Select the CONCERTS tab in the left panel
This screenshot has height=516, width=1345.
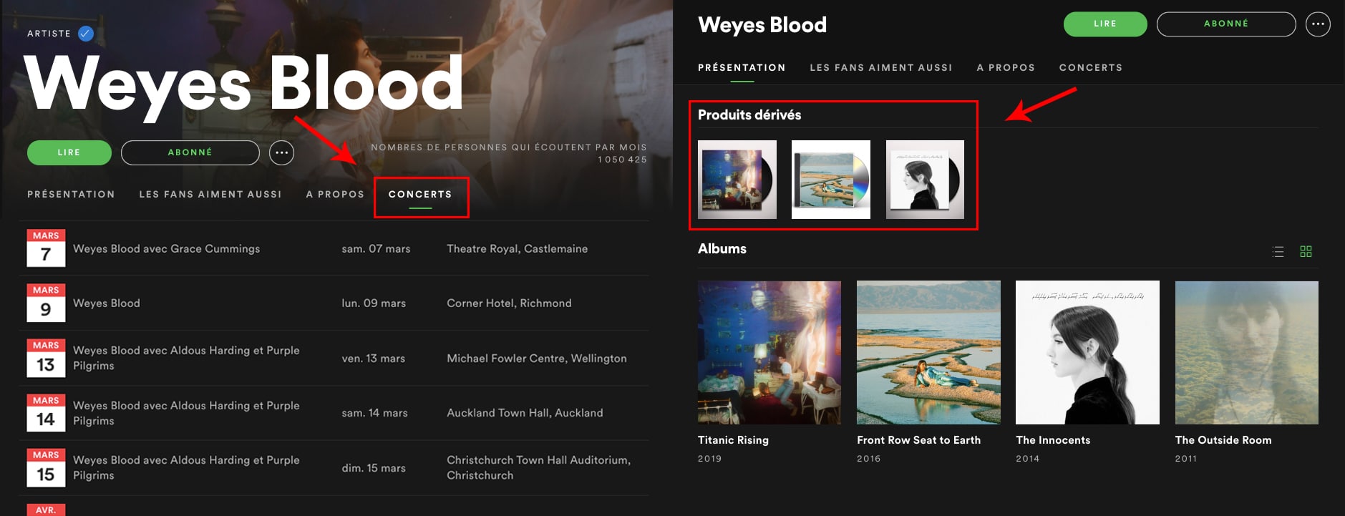tap(420, 195)
